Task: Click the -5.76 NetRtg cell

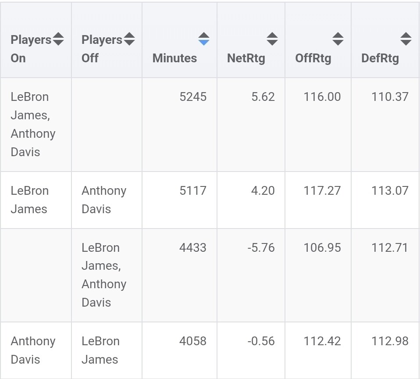Action: (x=261, y=247)
